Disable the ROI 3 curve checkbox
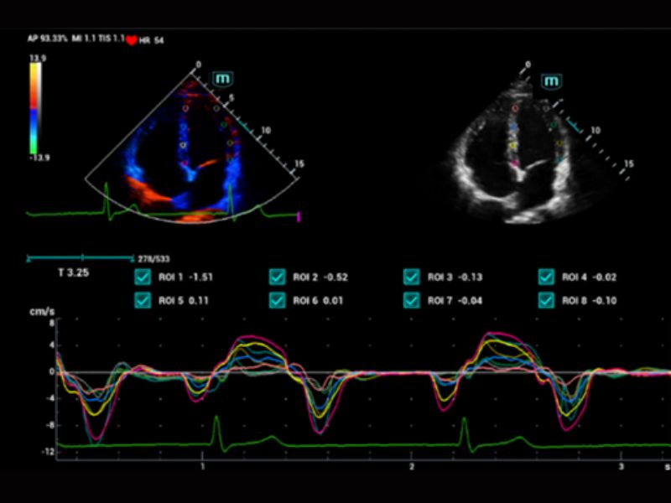This screenshot has height=503, width=671. click(x=411, y=277)
